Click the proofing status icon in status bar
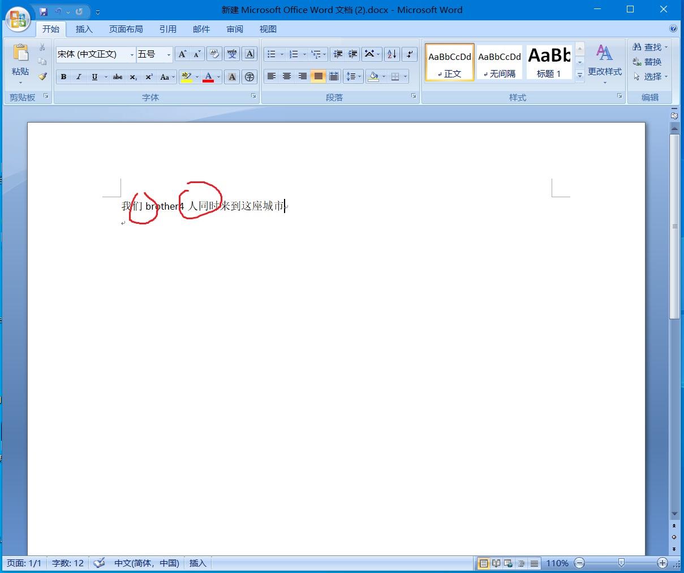684x573 pixels. (100, 563)
